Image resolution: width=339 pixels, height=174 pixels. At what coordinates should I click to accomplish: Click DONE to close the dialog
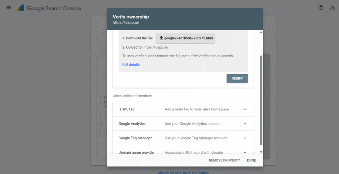pyautogui.click(x=251, y=160)
